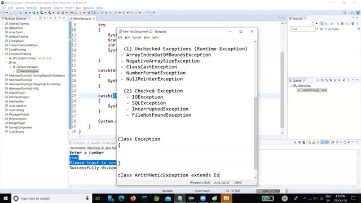This screenshot has height=203, width=361.
Task: Open Notepad's File menu
Action: [x=120, y=37]
